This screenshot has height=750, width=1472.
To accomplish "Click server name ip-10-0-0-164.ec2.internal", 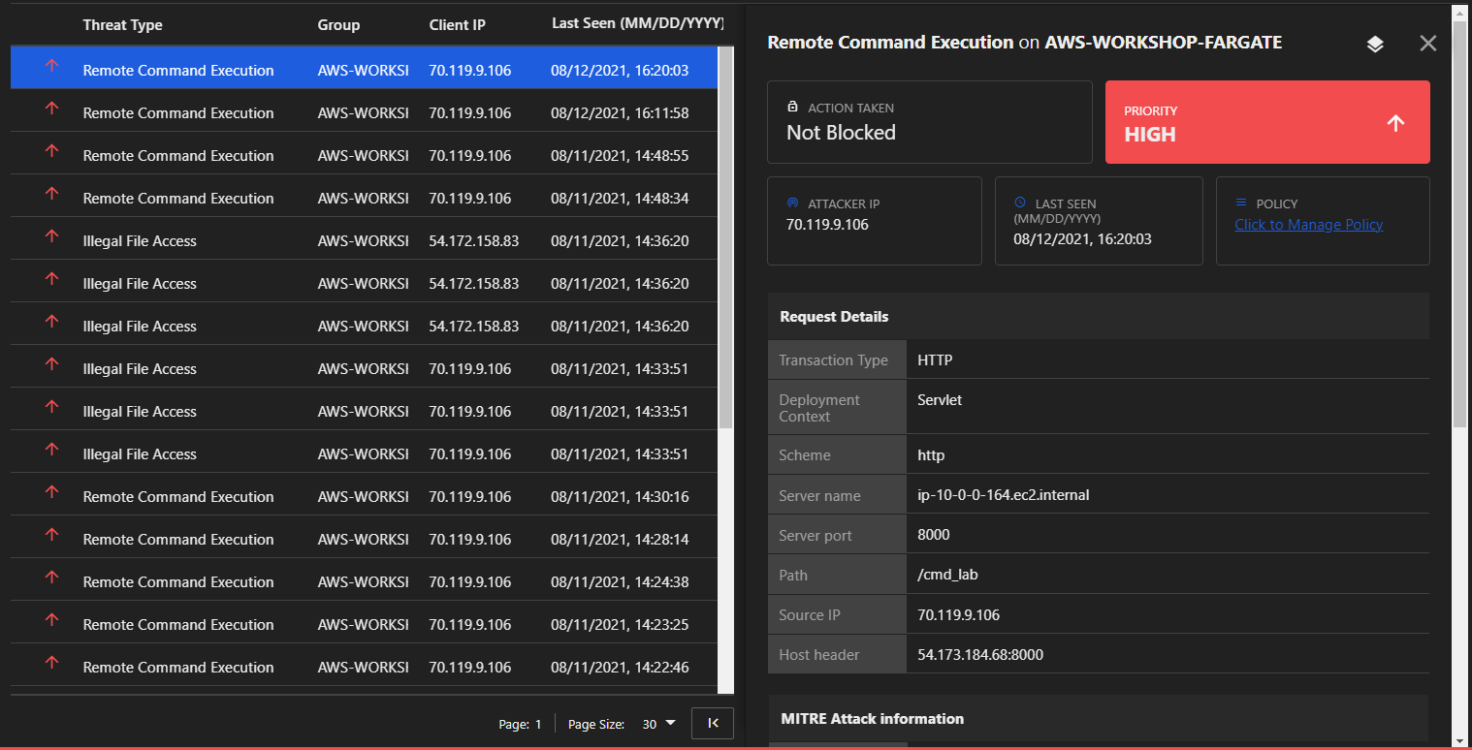I will pos(1004,495).
